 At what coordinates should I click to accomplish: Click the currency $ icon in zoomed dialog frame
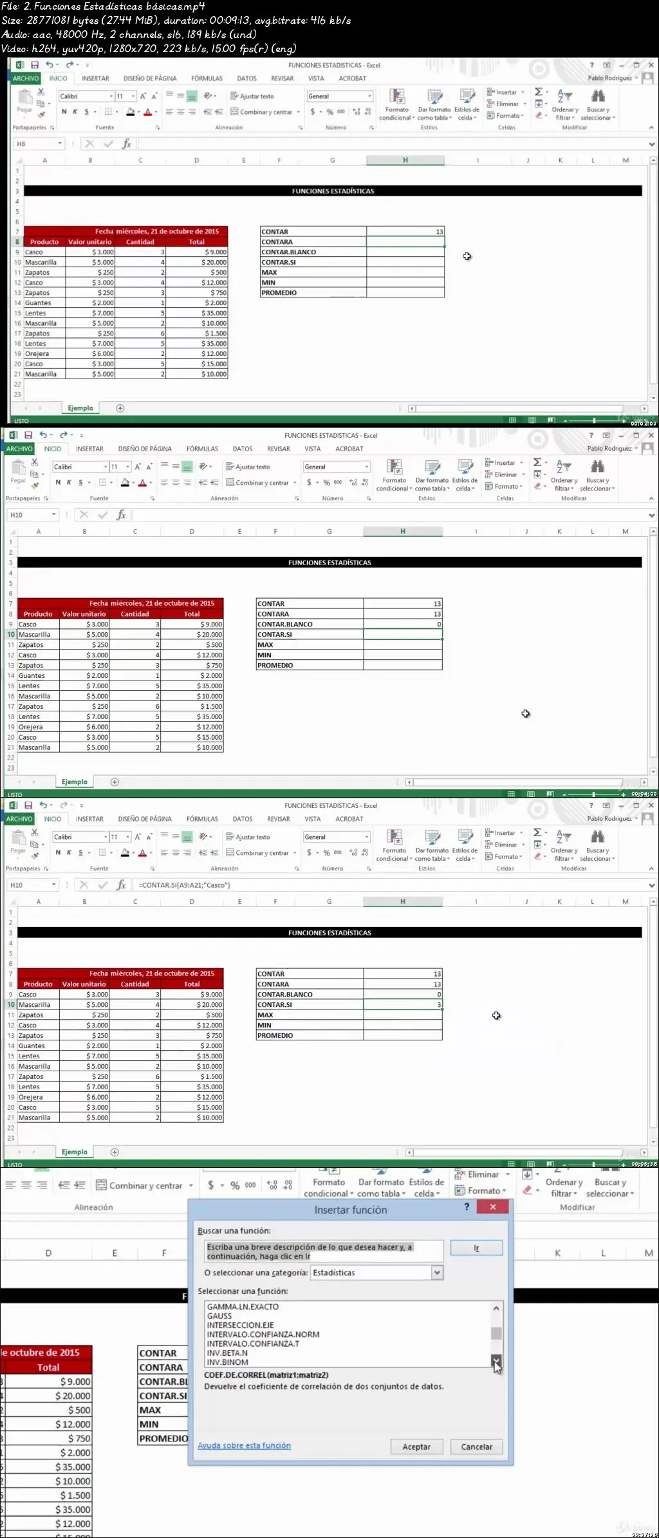coord(211,1185)
